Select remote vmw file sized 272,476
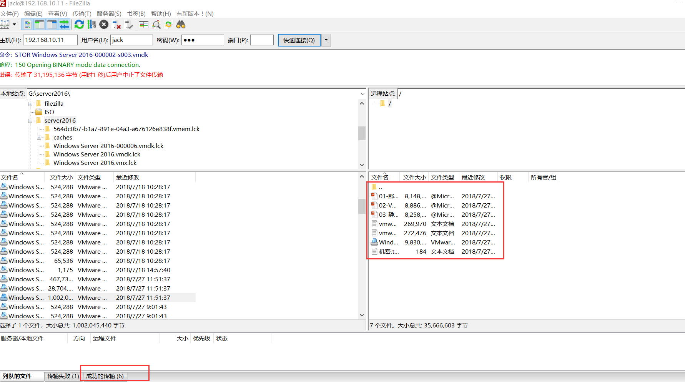The width and height of the screenshot is (685, 382). pos(433,233)
